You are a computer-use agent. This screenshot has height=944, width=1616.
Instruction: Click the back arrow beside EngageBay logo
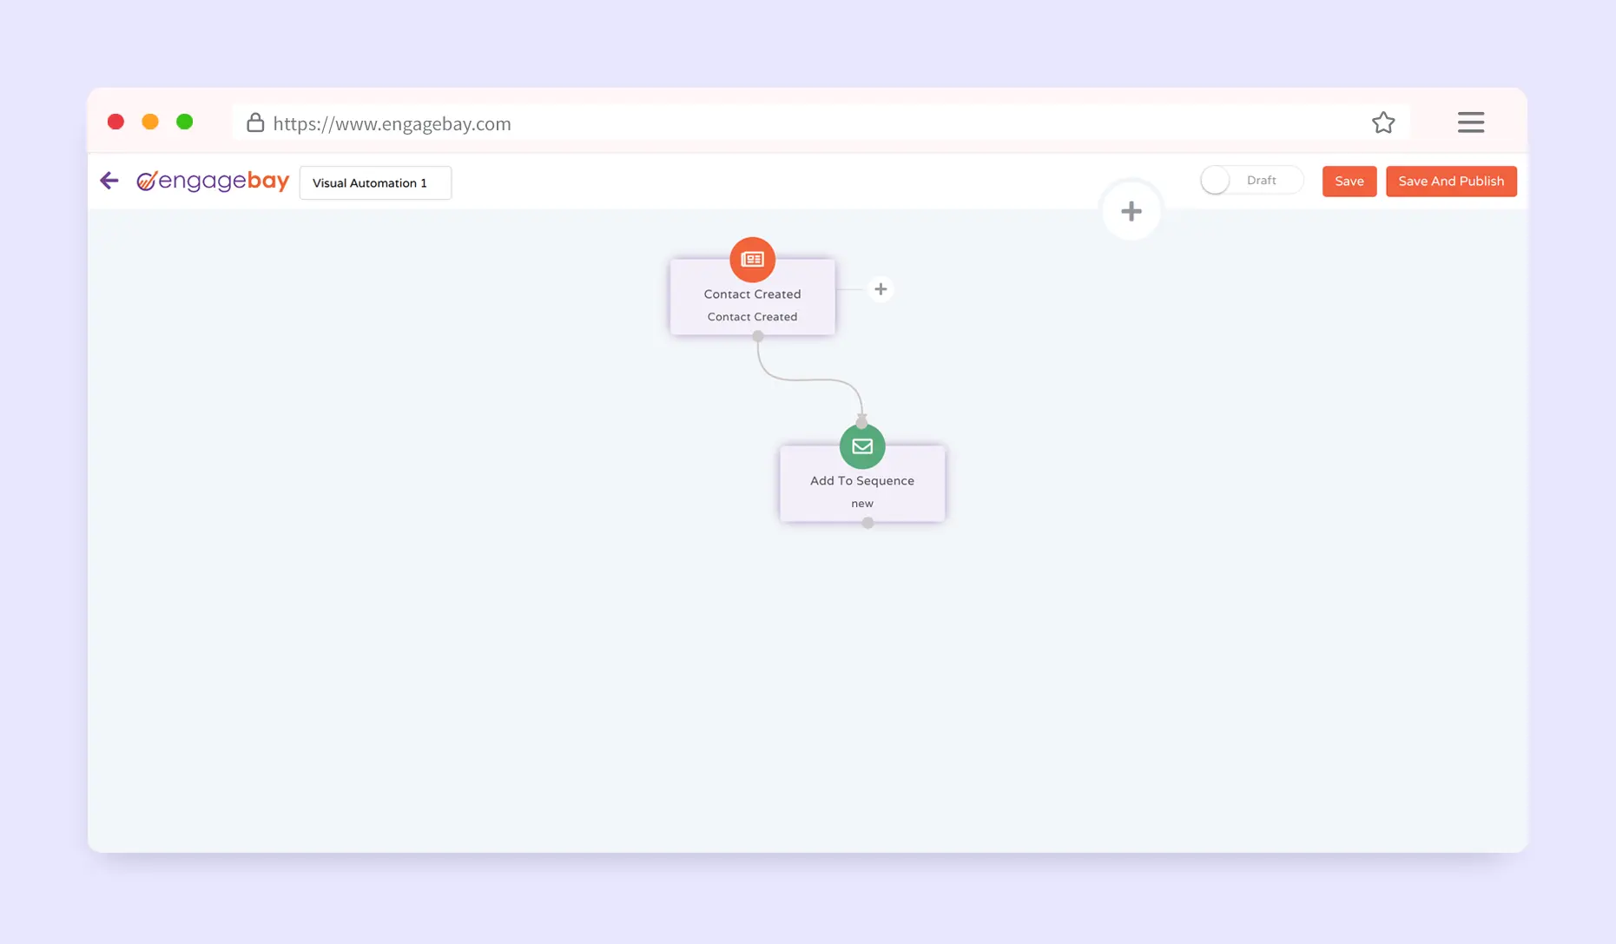[109, 181]
